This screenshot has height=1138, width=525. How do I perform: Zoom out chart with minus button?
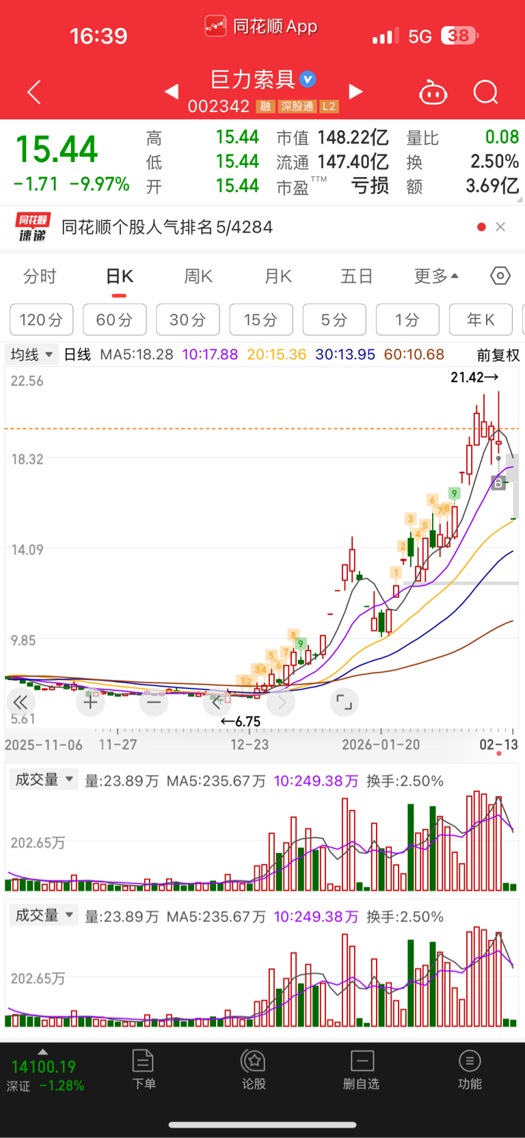point(154,702)
